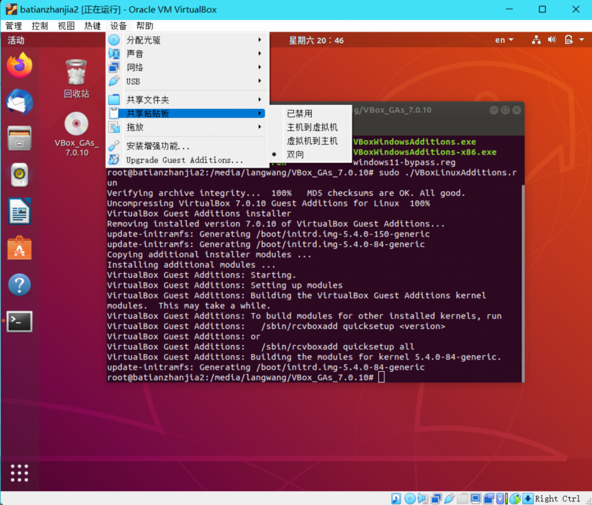Open Firefox from the Ubuntu dock
Screen dimensions: 592x505
(19, 66)
